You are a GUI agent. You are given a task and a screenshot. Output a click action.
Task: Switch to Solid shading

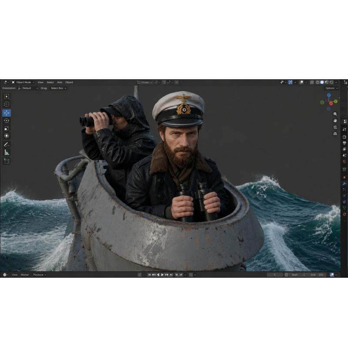pos(322,82)
